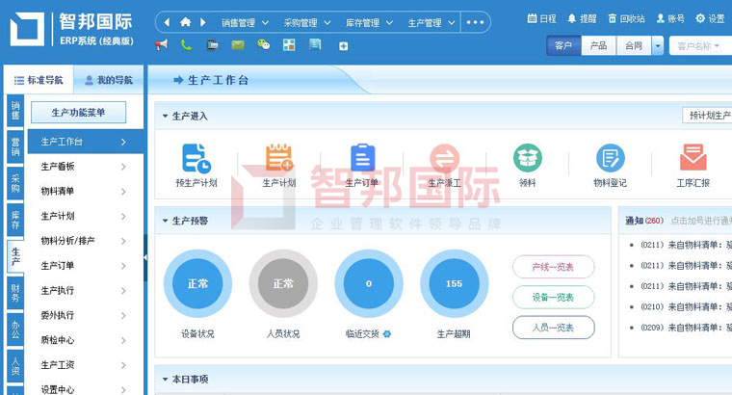Select 产品 search tab

point(598,45)
